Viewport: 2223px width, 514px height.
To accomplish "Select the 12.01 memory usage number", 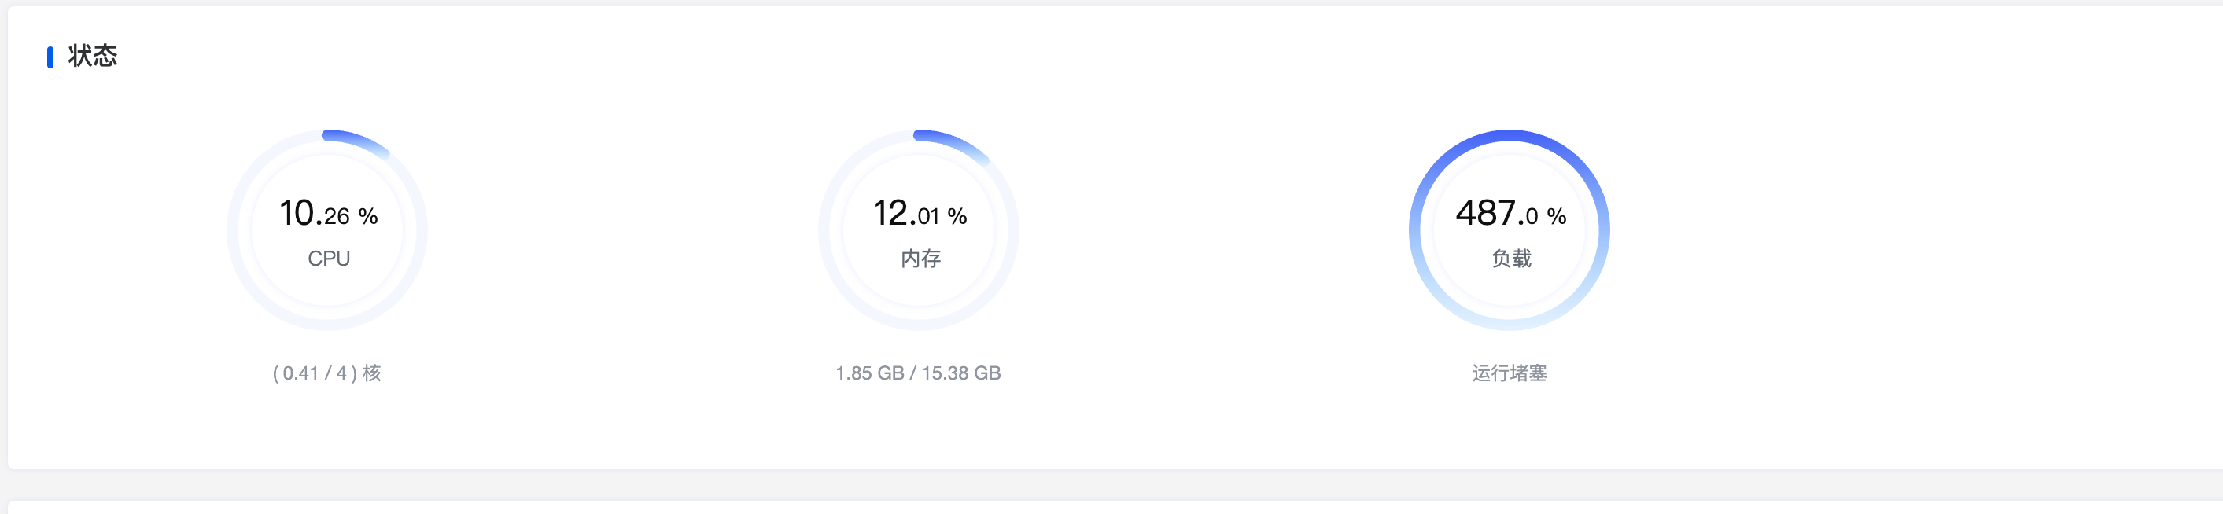I will pos(906,213).
